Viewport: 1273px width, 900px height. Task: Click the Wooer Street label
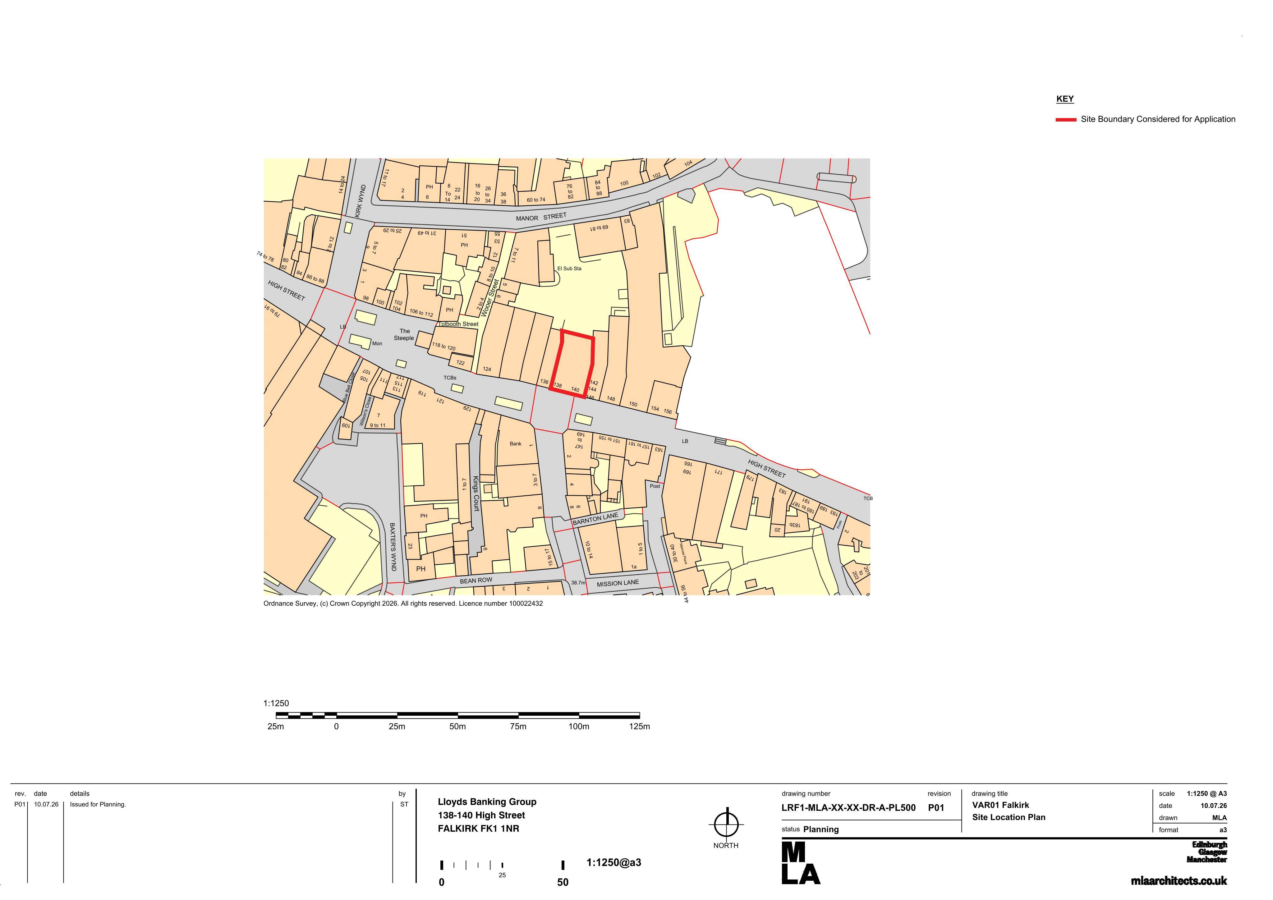(x=489, y=298)
